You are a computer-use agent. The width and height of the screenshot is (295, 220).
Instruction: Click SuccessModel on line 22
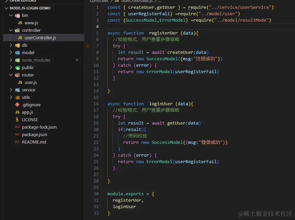click(x=167, y=142)
